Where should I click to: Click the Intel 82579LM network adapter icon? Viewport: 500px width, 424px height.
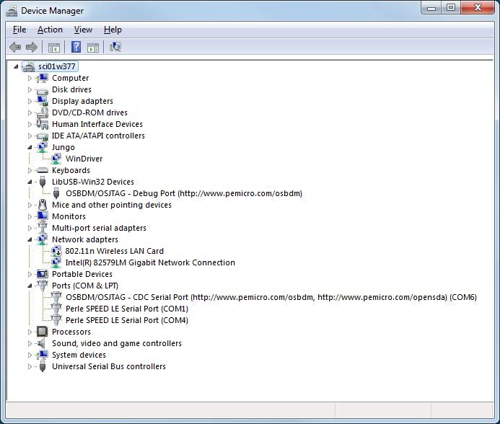(x=56, y=262)
